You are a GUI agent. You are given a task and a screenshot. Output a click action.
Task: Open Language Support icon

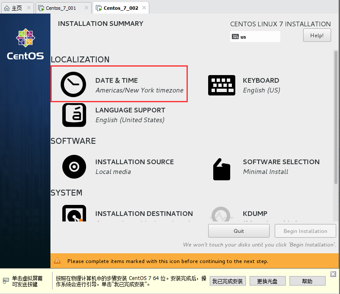click(x=74, y=115)
